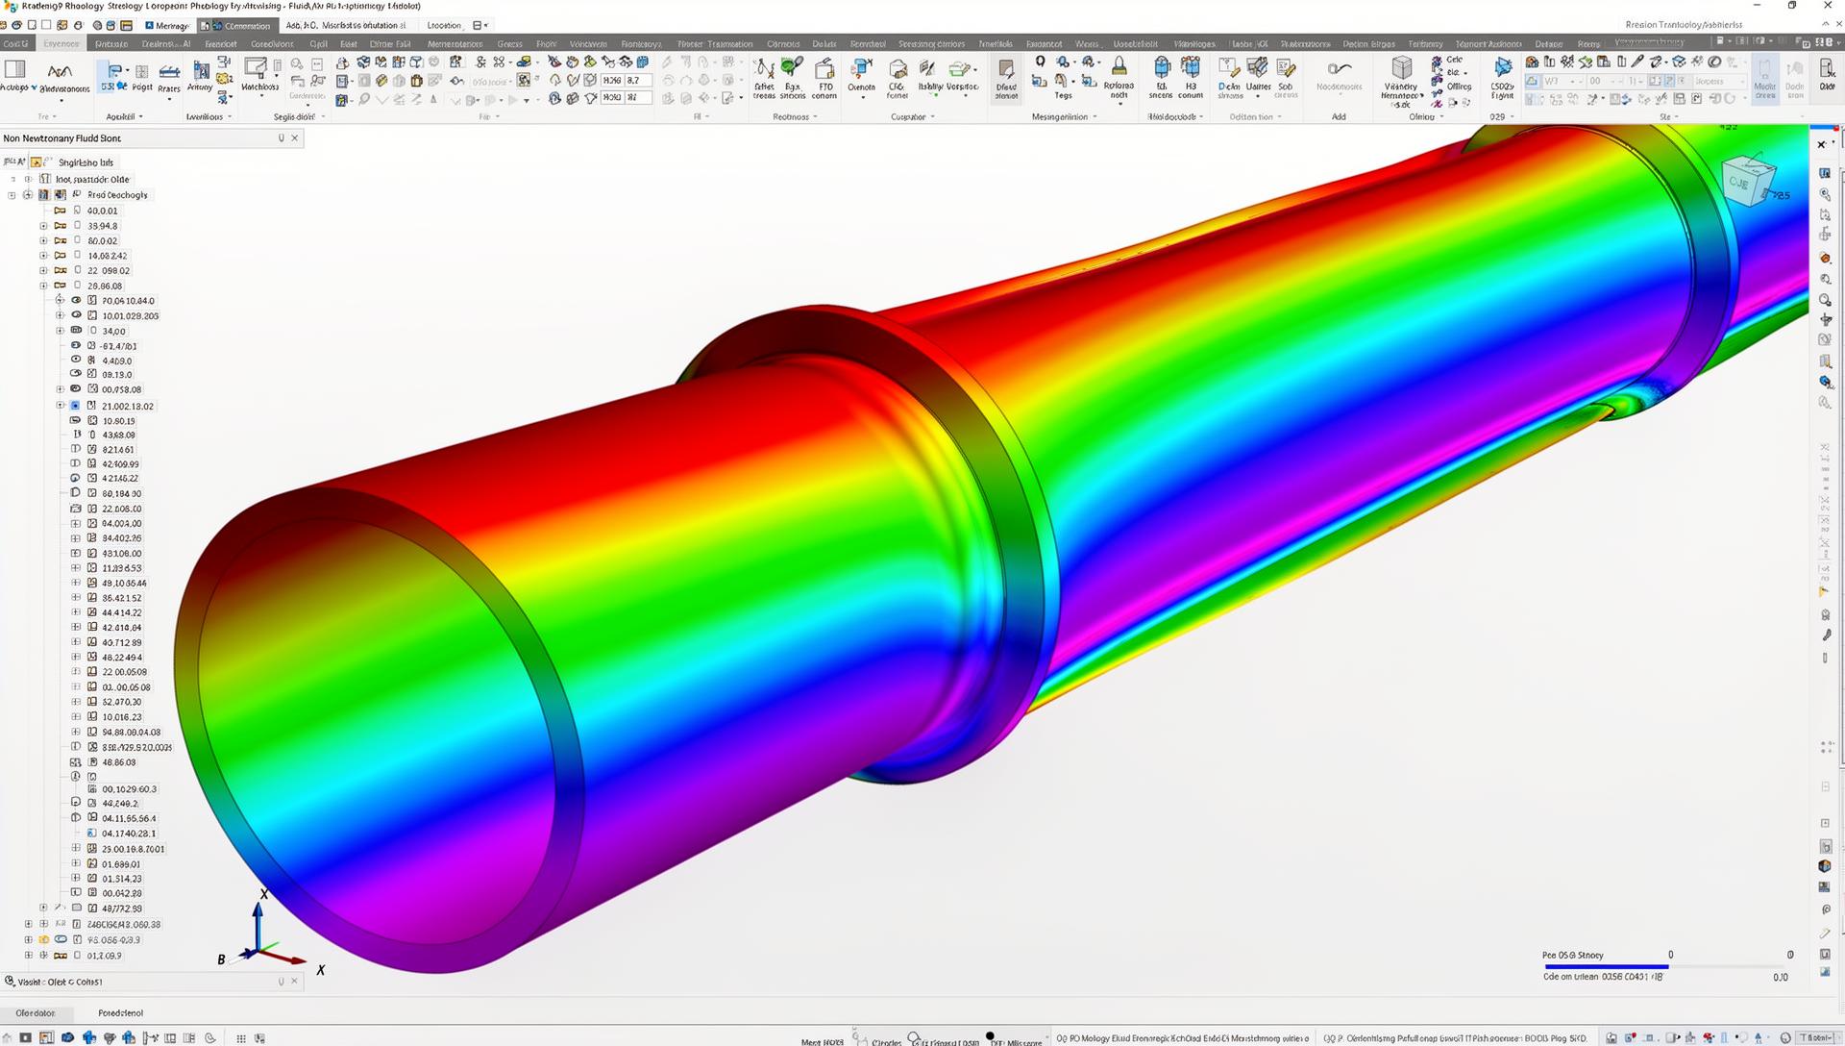Click the 'Rrates' ribbon tool icon
Screen dimensions: 1845x1046
coord(169,71)
